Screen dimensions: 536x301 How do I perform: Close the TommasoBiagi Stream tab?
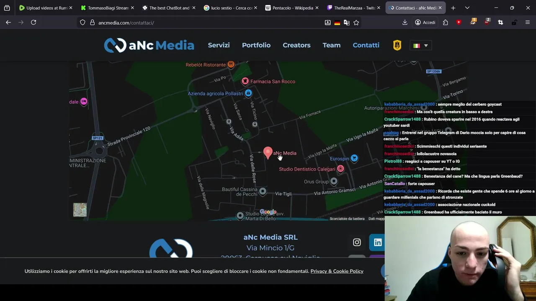[x=132, y=8]
